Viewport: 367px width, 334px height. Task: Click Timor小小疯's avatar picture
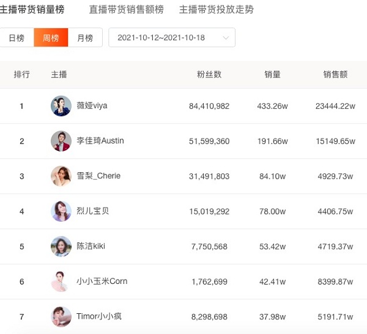click(61, 317)
